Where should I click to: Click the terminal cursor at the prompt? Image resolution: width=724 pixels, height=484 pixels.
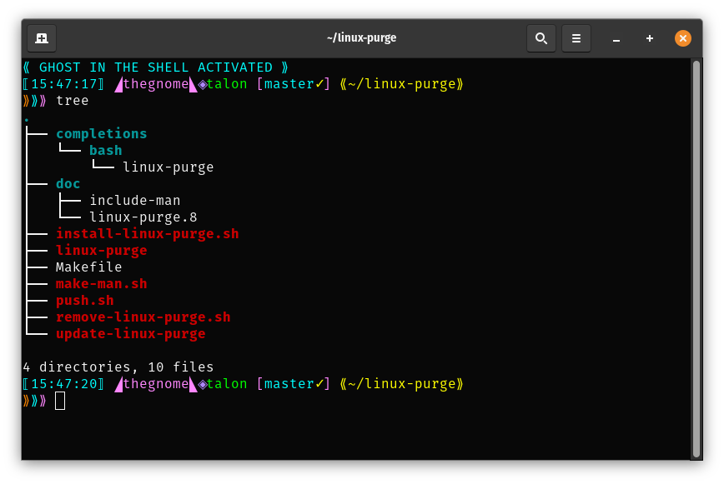60,401
